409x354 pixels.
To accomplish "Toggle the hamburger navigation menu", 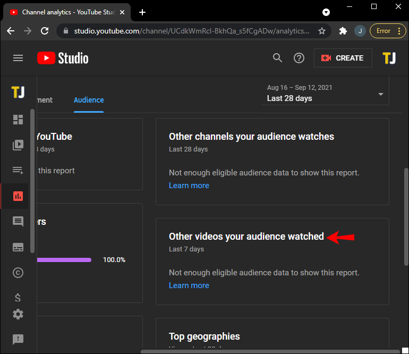I will click(x=18, y=58).
